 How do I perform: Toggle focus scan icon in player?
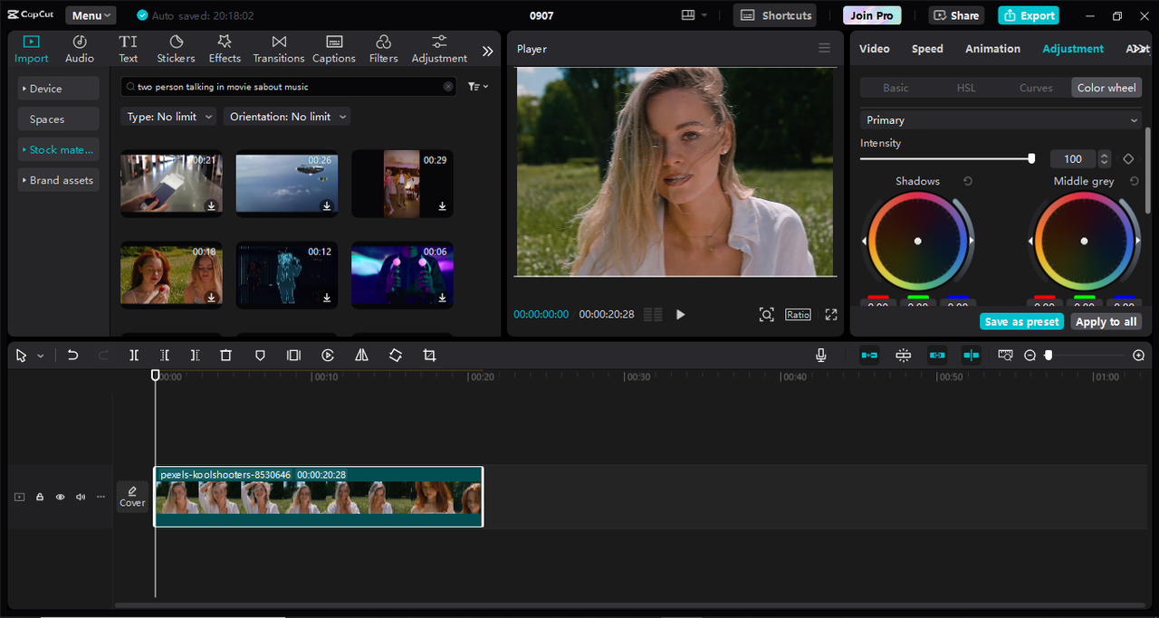click(766, 315)
